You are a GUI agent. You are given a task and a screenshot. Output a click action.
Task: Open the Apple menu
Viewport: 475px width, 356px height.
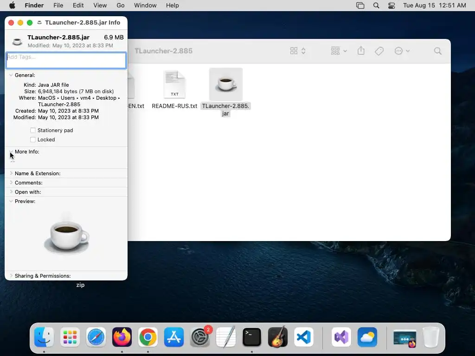[x=13, y=6]
